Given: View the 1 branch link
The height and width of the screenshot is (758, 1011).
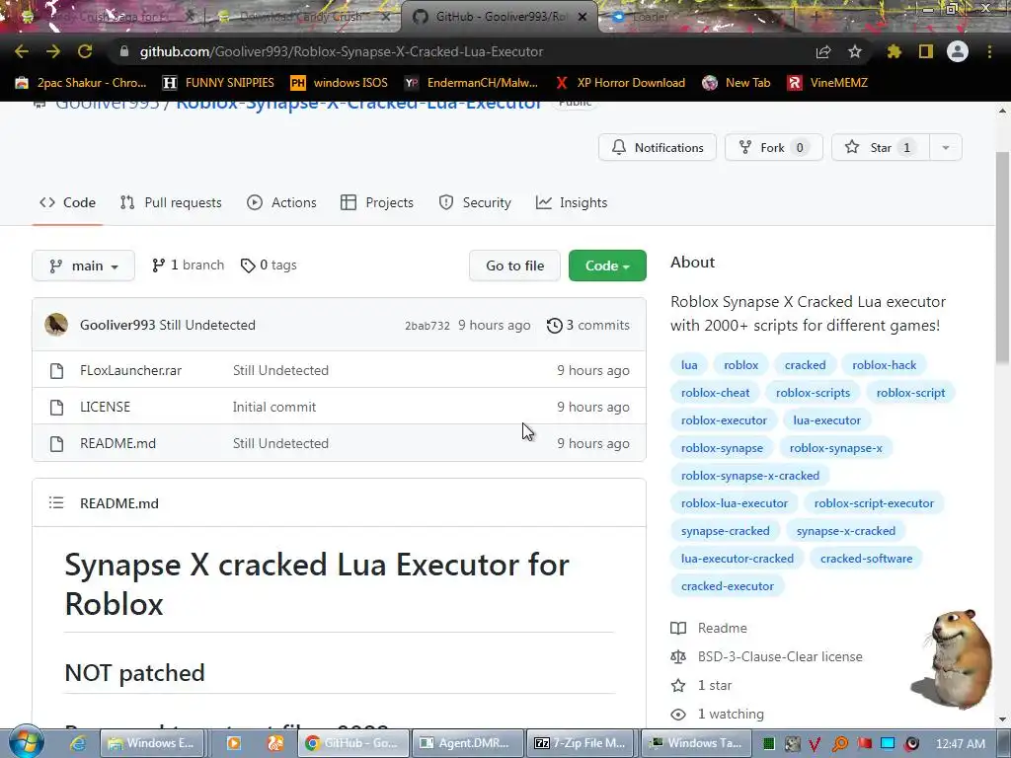Looking at the screenshot, I should click(188, 265).
